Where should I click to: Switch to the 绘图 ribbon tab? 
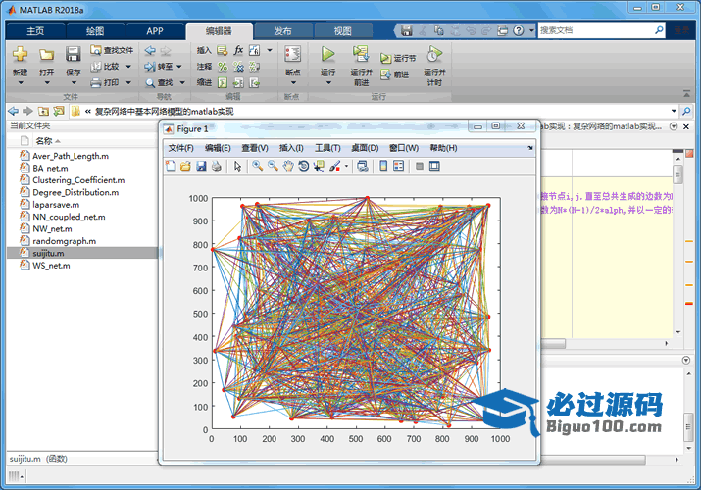tap(94, 31)
